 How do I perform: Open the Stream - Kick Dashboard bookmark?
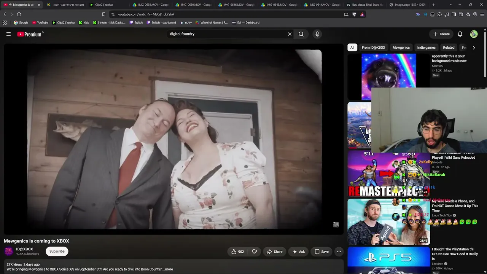[109, 22]
